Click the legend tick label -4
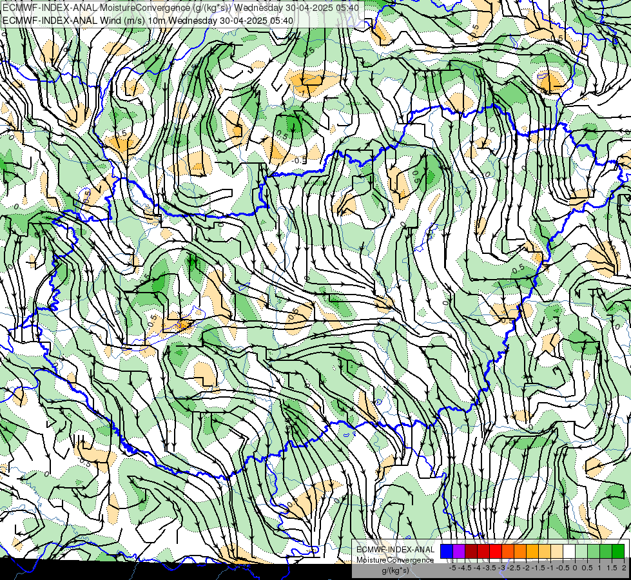This screenshot has width=631, height=580. (477, 568)
